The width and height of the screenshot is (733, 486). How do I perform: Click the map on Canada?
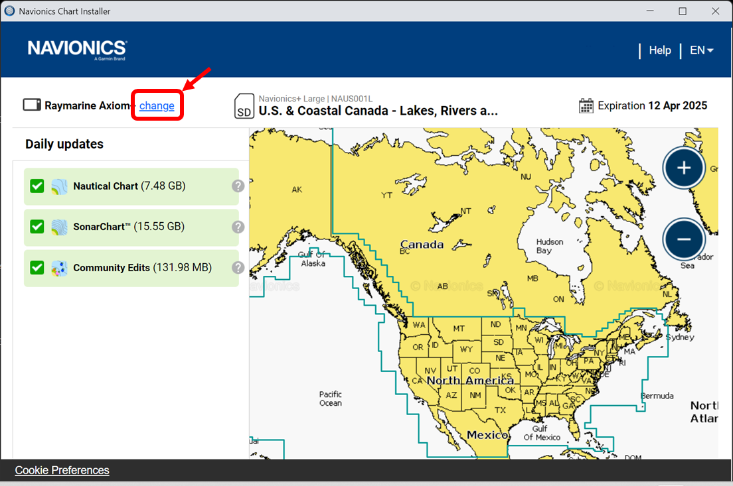pyautogui.click(x=422, y=244)
